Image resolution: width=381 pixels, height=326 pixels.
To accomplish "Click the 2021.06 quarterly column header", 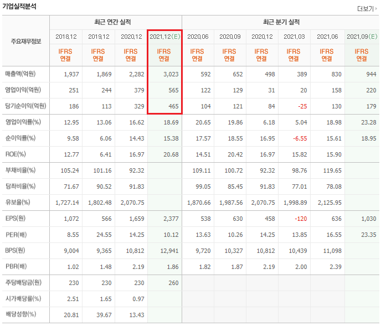I will [x=327, y=37].
